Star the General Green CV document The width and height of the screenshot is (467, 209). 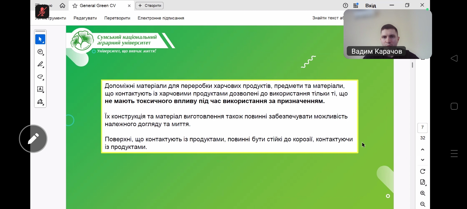[x=75, y=6]
